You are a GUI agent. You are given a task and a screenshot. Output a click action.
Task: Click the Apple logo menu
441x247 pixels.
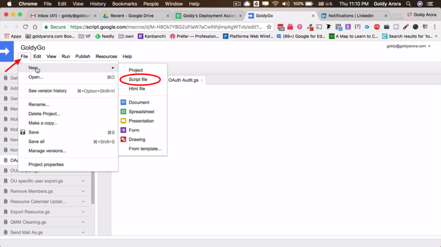[9, 4]
